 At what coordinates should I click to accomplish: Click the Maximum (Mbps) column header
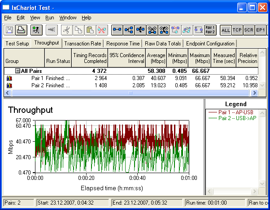tap(200, 58)
